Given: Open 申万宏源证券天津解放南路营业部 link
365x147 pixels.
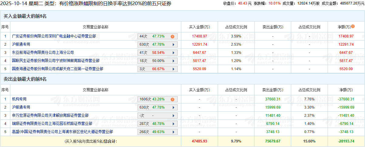Looking at the screenshot, I should (50, 116).
